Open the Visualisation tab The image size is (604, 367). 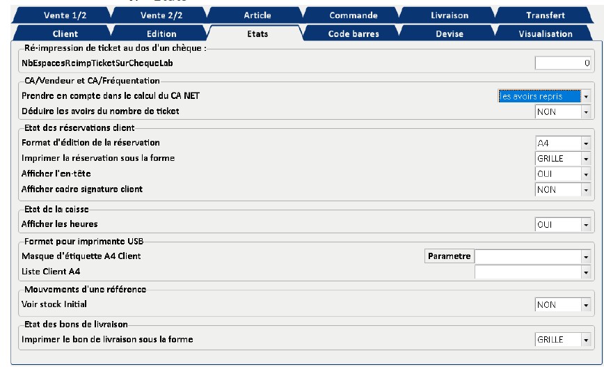click(546, 33)
